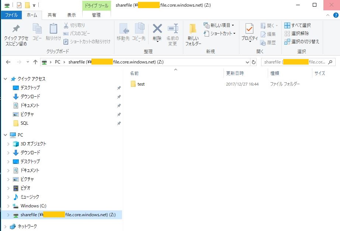Click the back navigation arrow
340x231 pixels.
[x=8, y=62]
